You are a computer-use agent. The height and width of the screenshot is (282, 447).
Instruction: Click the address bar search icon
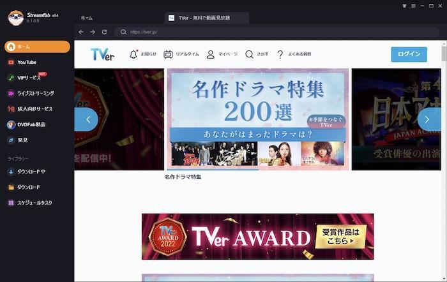click(123, 32)
